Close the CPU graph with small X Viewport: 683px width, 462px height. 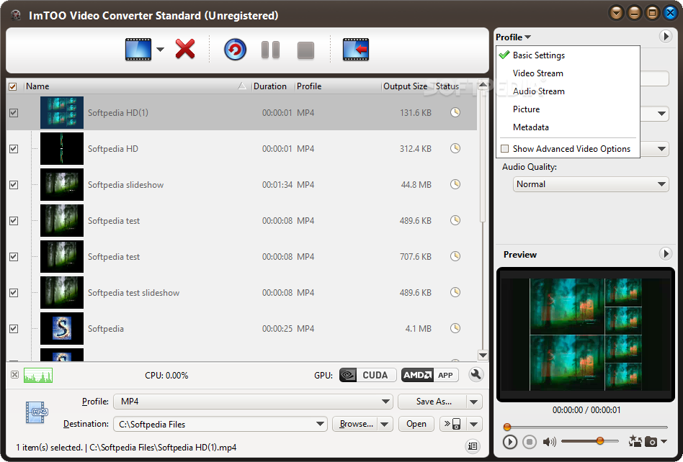coord(15,374)
